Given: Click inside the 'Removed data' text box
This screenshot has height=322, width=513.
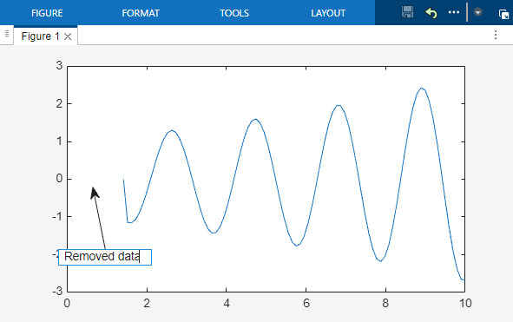Looking at the screenshot, I should (105, 257).
